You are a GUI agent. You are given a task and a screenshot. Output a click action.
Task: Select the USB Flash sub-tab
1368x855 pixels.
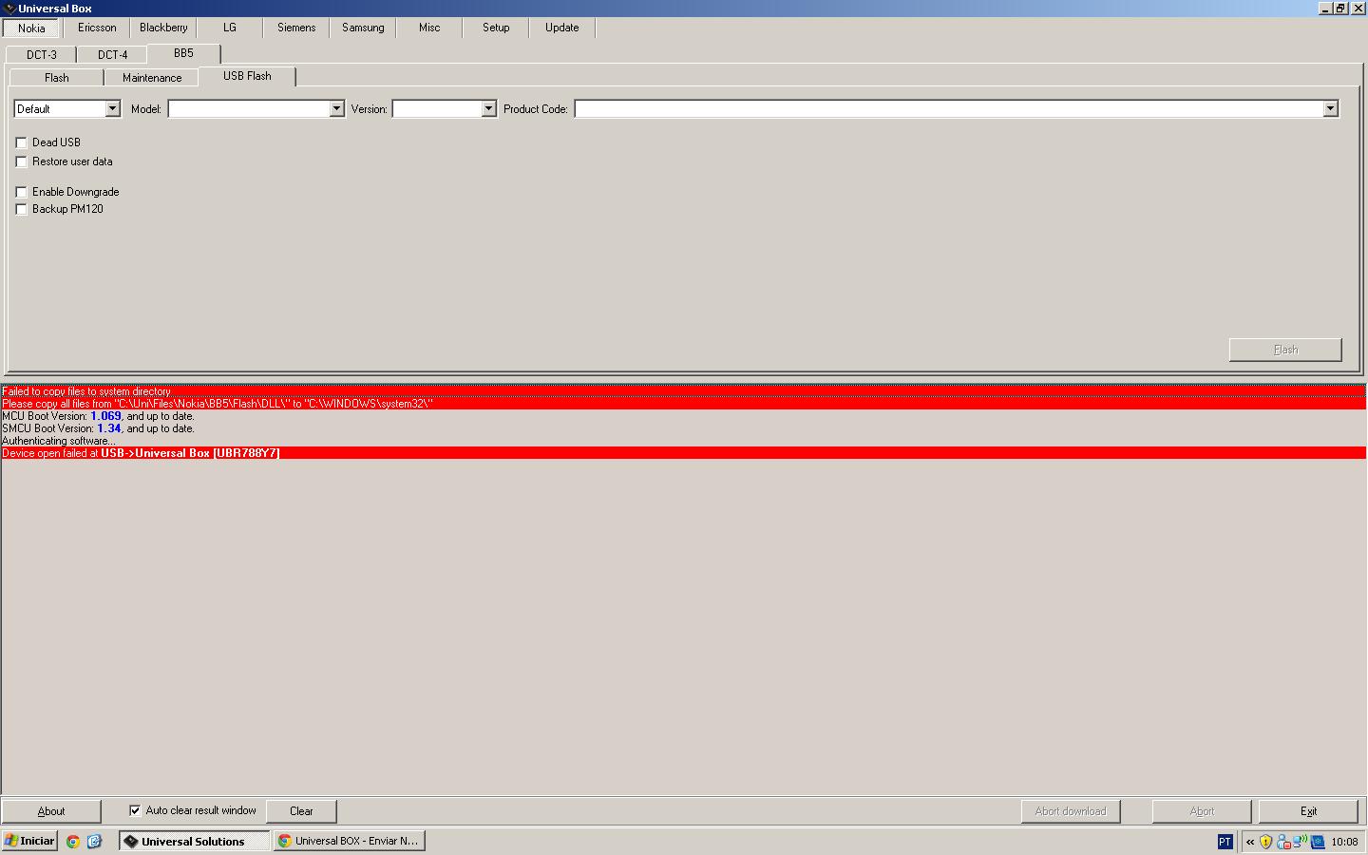coord(247,76)
